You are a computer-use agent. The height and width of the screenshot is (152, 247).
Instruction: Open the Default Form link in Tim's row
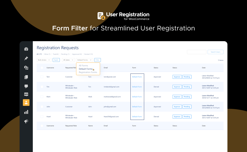point(137,87)
